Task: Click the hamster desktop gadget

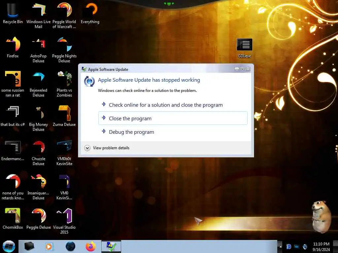Action: pos(321,216)
